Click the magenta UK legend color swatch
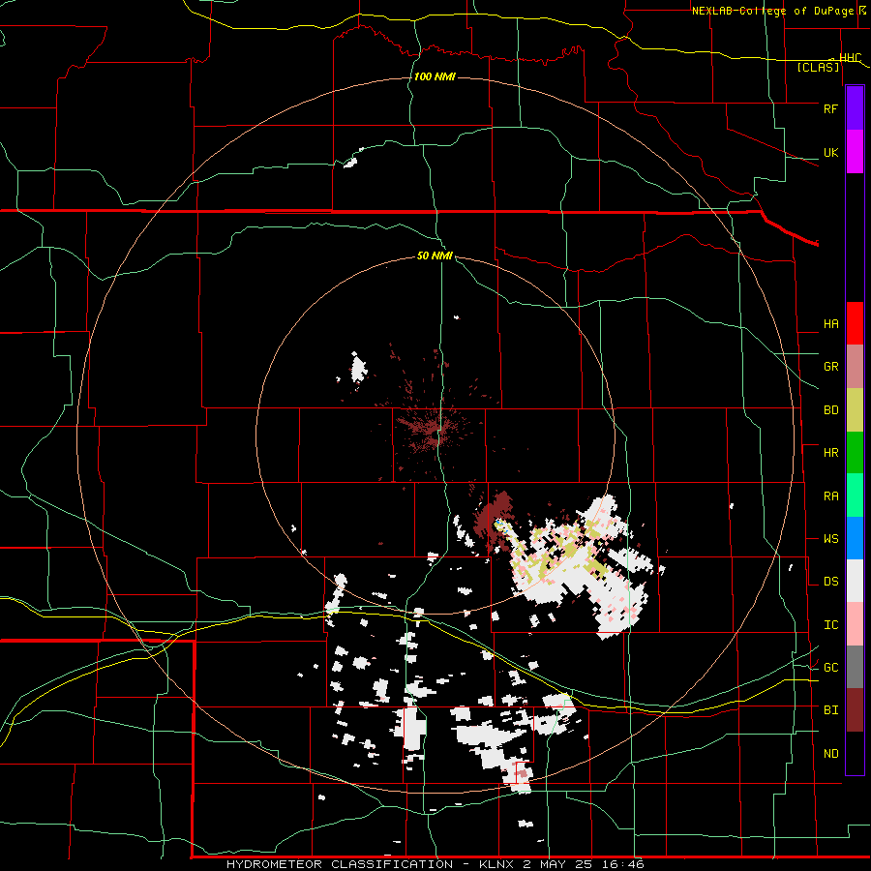The image size is (871, 871). point(855,152)
